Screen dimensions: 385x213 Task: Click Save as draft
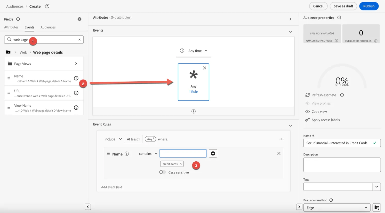[x=343, y=6]
